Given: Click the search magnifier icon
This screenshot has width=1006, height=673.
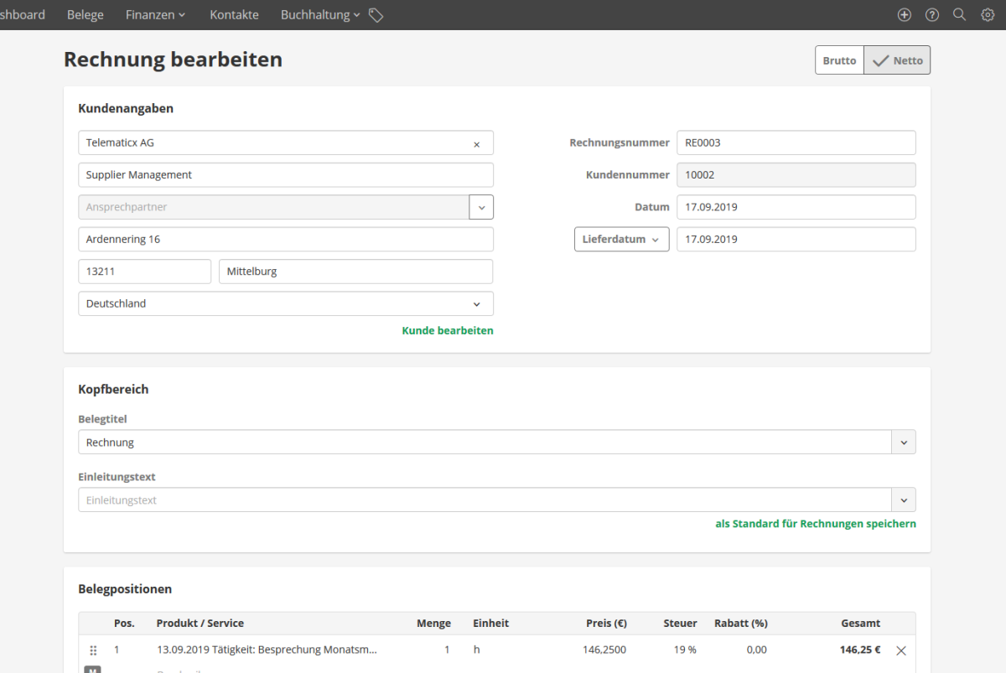Looking at the screenshot, I should click(959, 15).
